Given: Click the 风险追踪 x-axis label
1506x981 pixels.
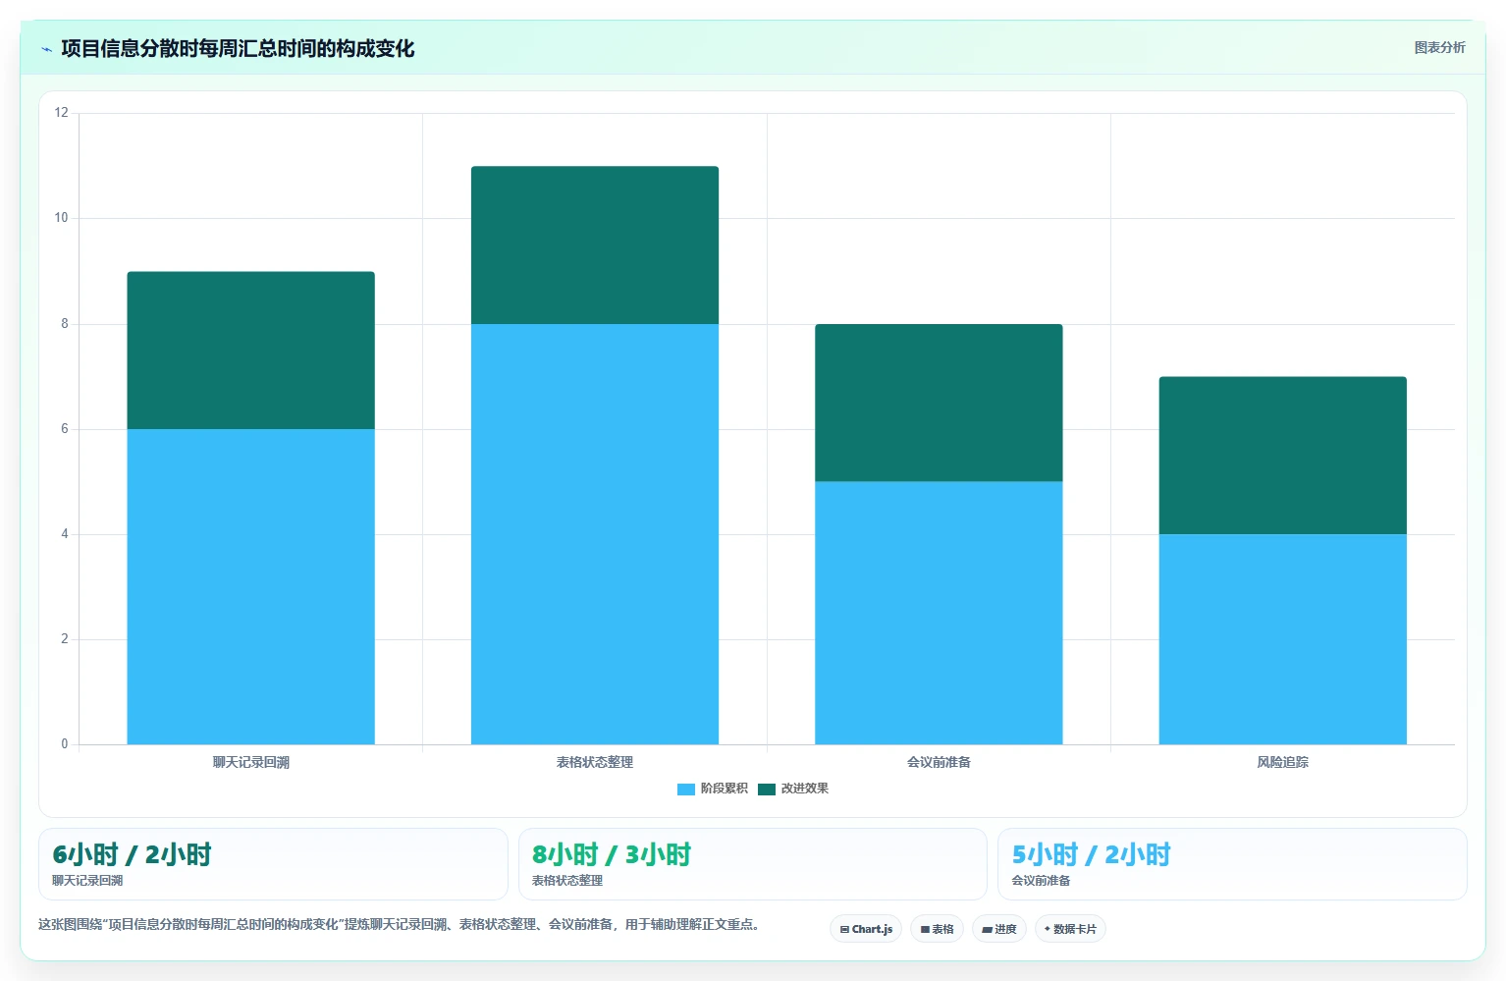Looking at the screenshot, I should [x=1282, y=762].
